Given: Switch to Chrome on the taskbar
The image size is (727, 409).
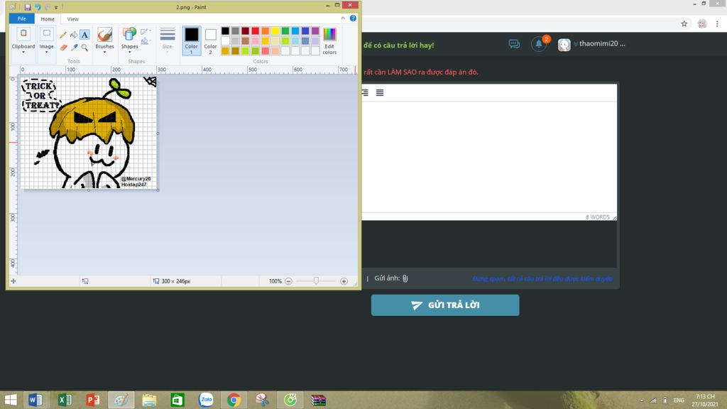Looking at the screenshot, I should pyautogui.click(x=234, y=400).
